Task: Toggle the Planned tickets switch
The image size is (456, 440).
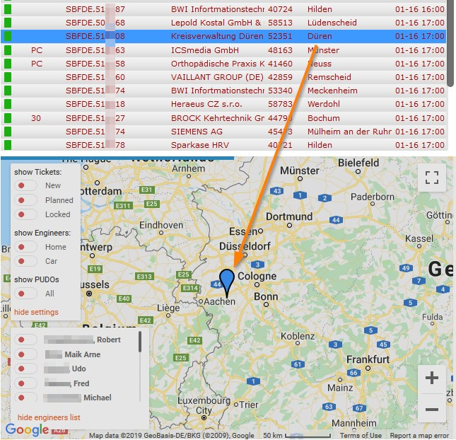Action: pyautogui.click(x=25, y=200)
